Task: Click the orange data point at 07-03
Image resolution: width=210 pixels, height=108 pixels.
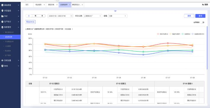Action: [x=70, y=45]
